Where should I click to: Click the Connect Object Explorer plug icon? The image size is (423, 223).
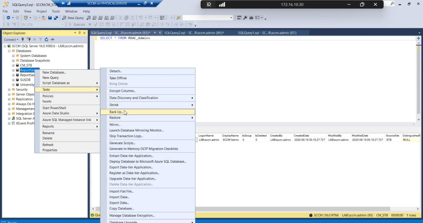point(23,39)
